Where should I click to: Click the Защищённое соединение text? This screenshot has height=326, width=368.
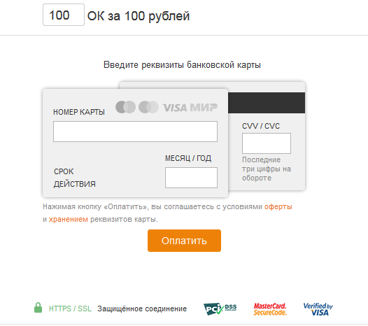click(142, 309)
